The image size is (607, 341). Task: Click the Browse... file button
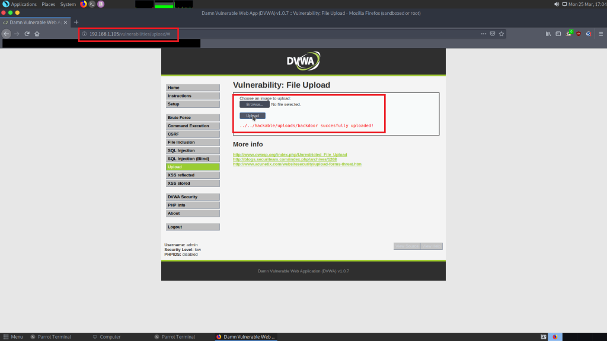tap(254, 104)
